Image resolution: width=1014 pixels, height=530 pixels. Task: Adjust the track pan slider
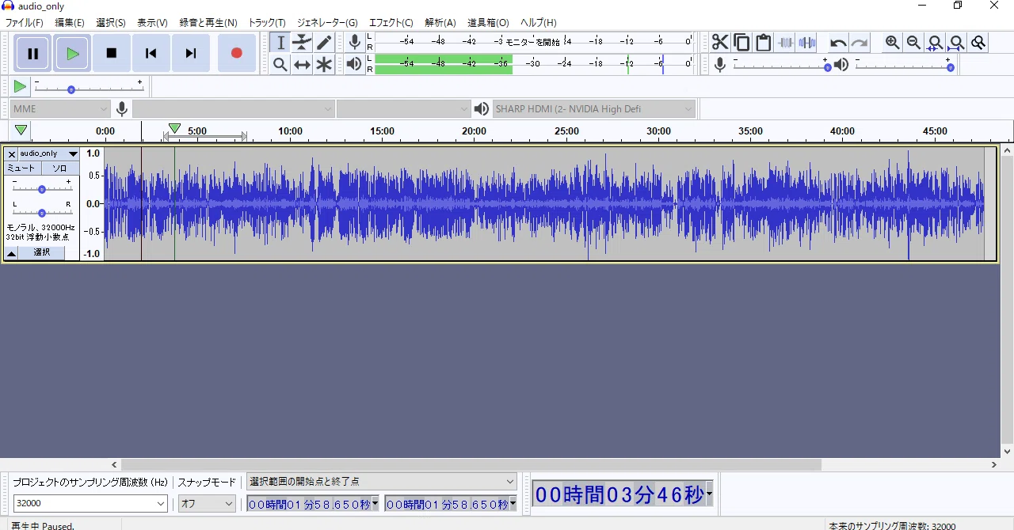(42, 212)
